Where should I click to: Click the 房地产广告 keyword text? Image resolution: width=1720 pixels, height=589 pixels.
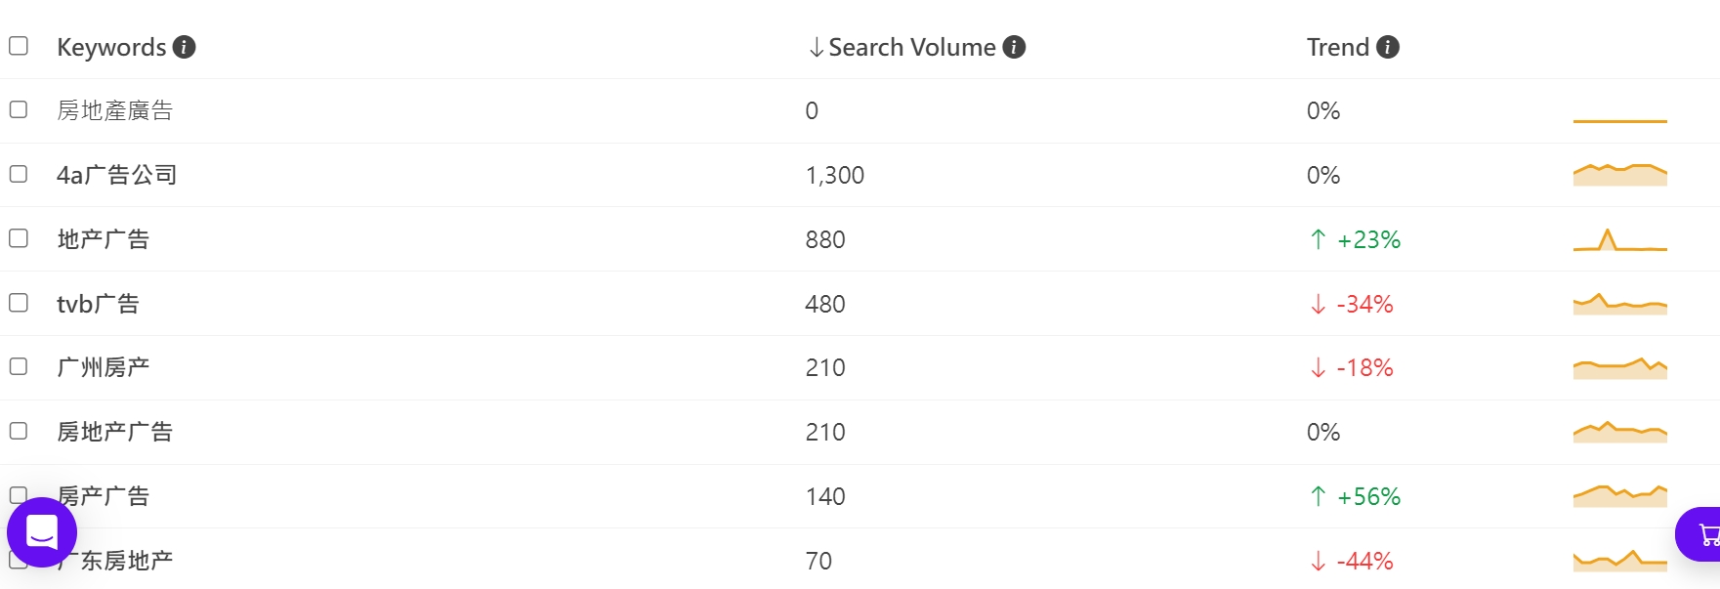click(x=114, y=432)
